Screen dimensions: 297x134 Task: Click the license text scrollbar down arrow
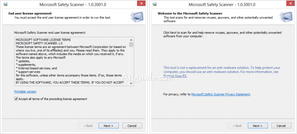(131, 83)
